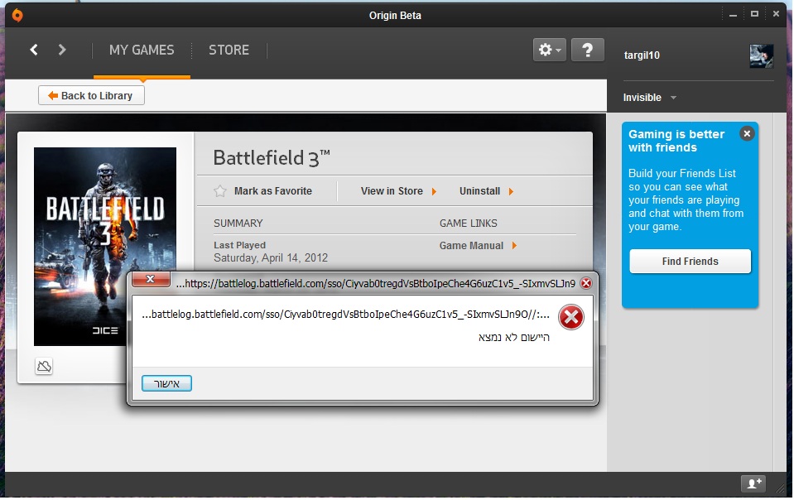
Task: Expand the Invisible status dropdown
Action: tap(650, 98)
